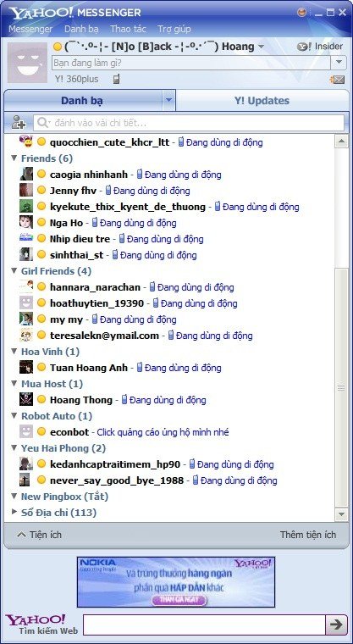The image size is (353, 644).
Task: Click the skin changer icon in title bar
Action: pos(301,13)
